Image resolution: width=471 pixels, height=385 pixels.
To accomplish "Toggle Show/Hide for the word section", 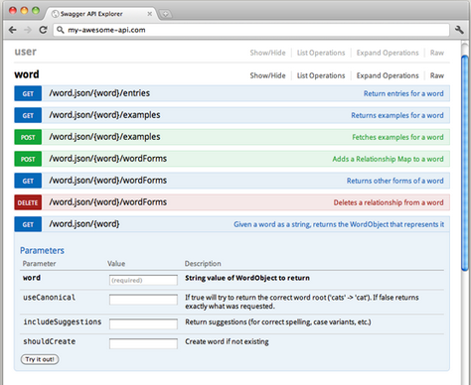I will [x=267, y=75].
